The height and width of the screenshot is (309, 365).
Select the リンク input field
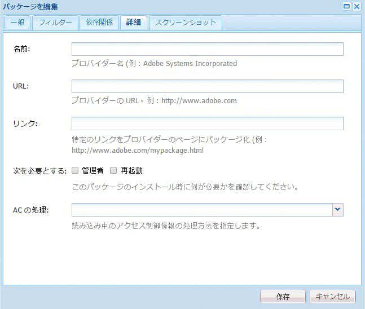pyautogui.click(x=208, y=123)
